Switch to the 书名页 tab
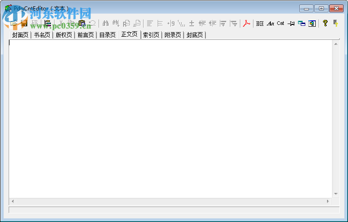This screenshot has width=348, height=222. [42, 35]
